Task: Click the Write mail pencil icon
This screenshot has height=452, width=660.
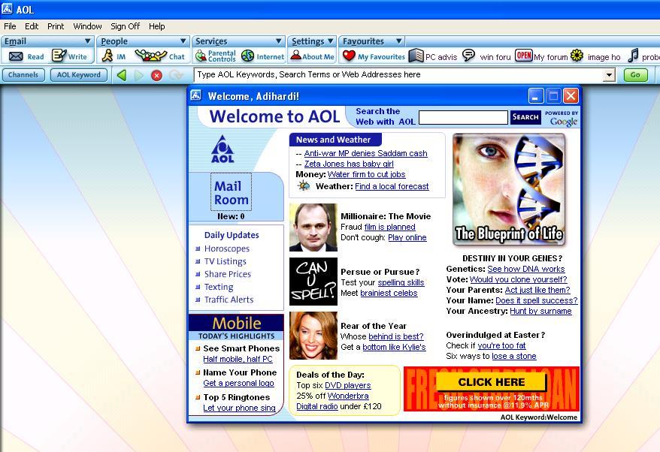Action: pos(59,56)
